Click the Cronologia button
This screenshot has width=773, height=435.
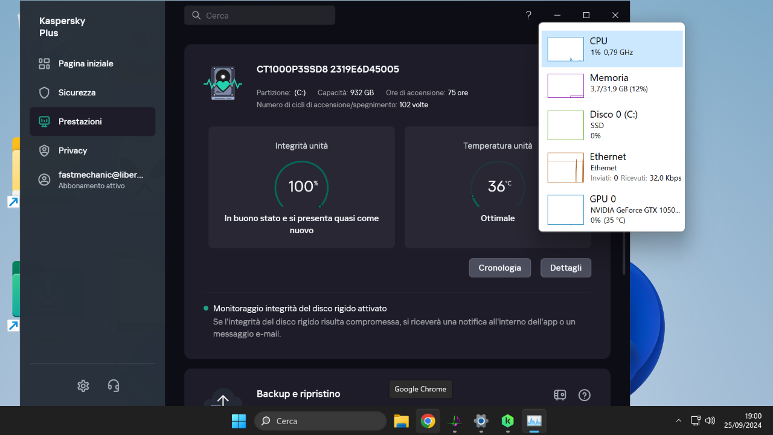[499, 268]
